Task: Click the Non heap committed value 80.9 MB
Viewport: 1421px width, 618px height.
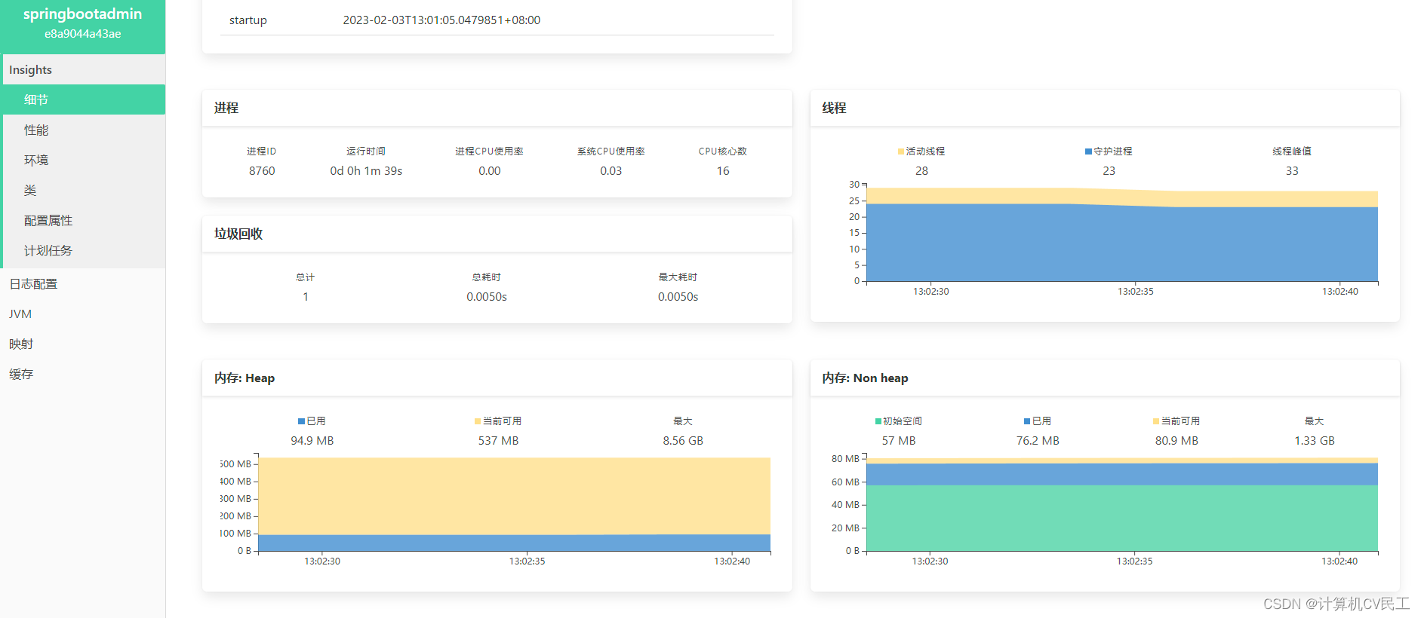Action: [x=1176, y=441]
